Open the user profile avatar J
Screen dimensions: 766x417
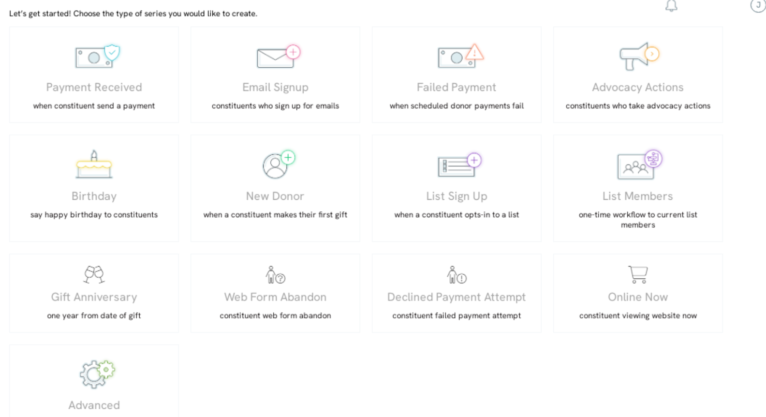[x=758, y=5]
